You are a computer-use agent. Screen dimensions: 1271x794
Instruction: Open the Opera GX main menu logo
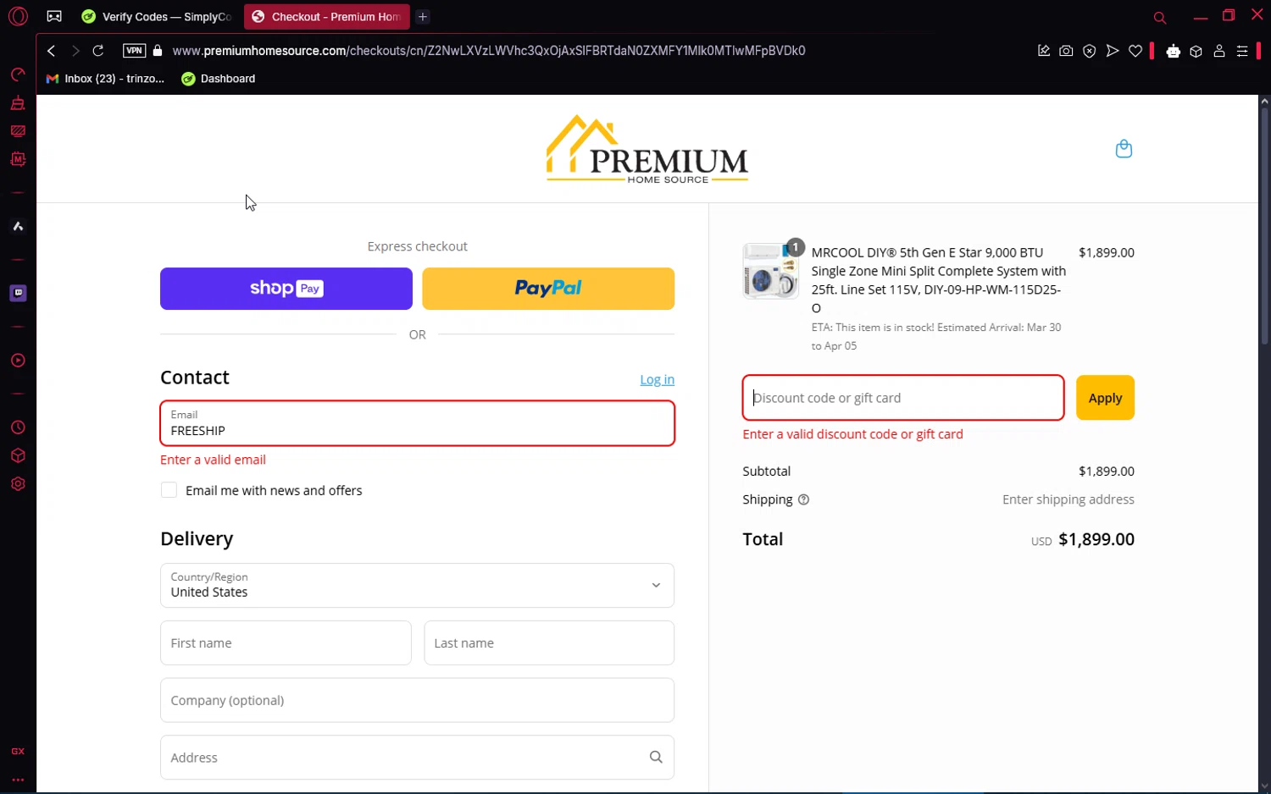(18, 16)
